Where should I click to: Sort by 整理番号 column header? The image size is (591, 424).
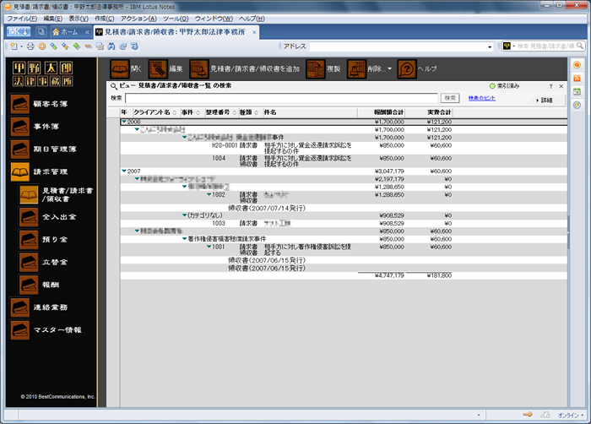221,112
